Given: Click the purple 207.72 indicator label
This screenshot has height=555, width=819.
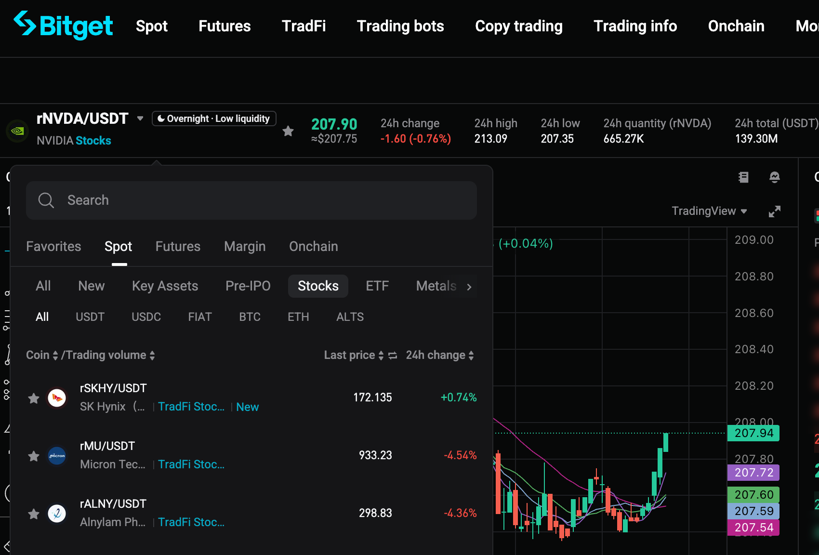Looking at the screenshot, I should click(x=753, y=473).
